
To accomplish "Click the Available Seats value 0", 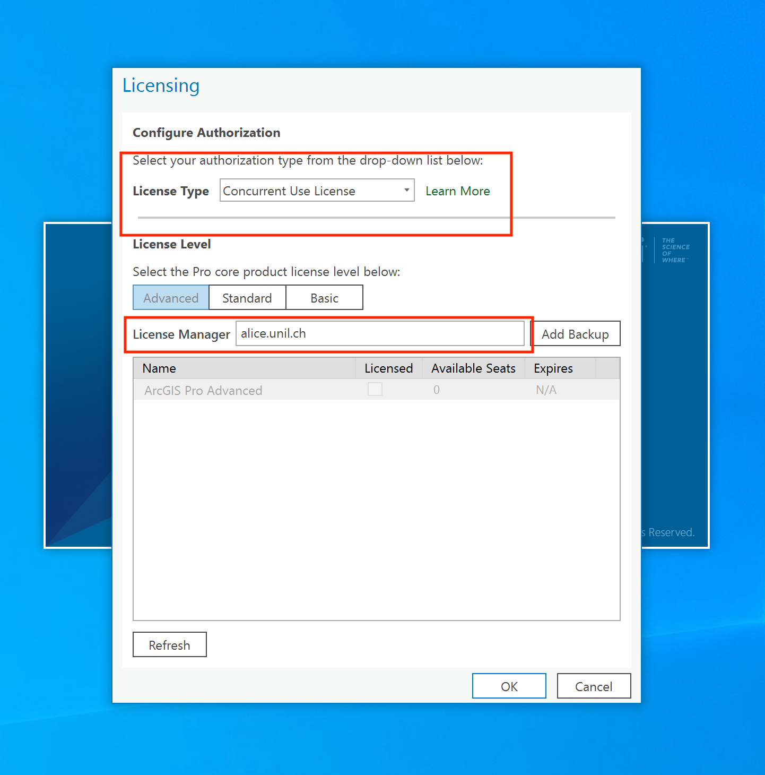I will pyautogui.click(x=437, y=390).
